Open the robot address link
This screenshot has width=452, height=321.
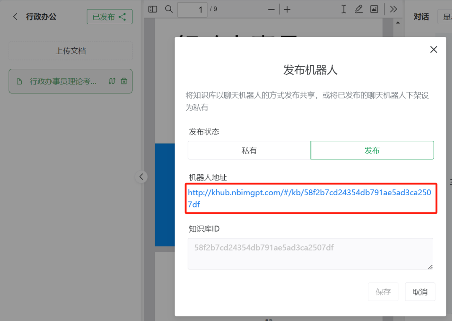coord(309,198)
